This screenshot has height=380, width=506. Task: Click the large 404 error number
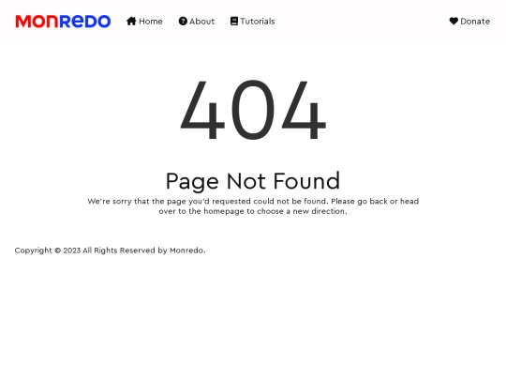coord(253,110)
